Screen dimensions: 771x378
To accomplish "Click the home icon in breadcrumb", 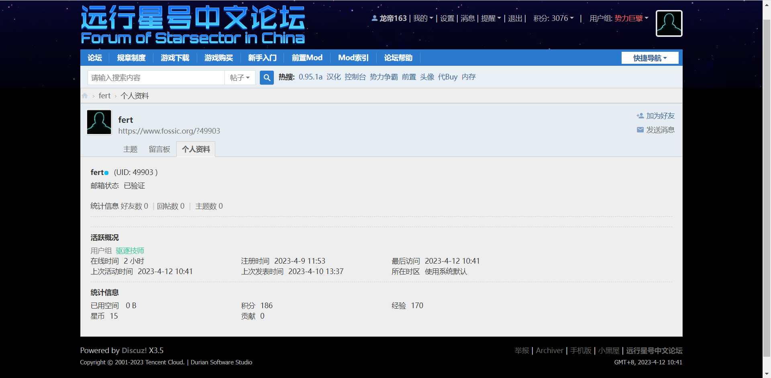I will pyautogui.click(x=85, y=96).
